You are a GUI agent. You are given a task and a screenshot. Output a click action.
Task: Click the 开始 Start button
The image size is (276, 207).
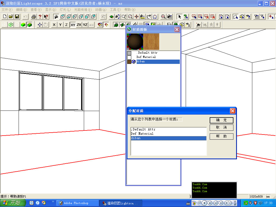click(12, 203)
